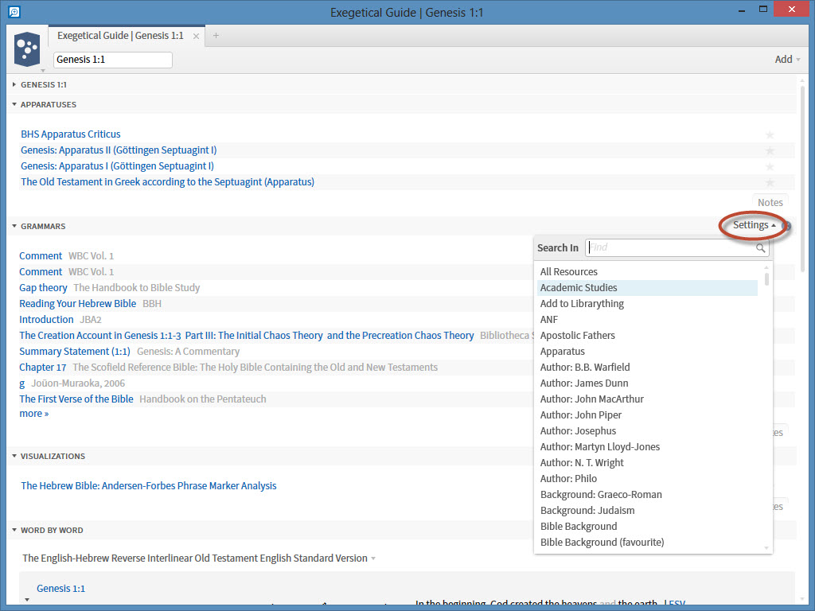Collapse the Apparatuses section

14,104
